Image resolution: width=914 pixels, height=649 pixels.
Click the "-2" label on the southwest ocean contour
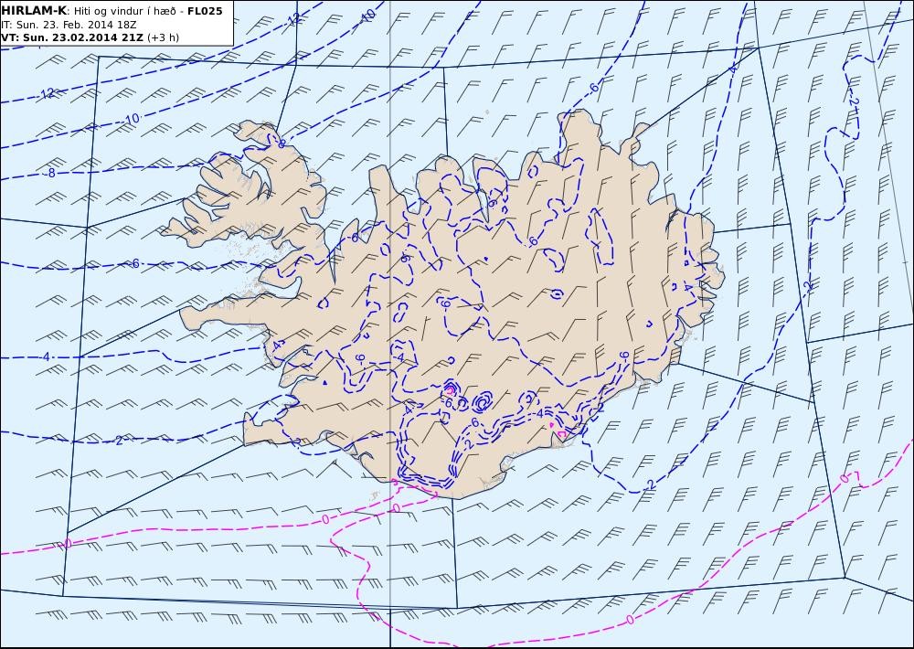tap(118, 441)
